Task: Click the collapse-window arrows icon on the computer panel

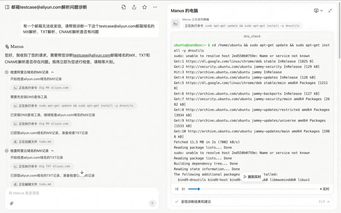Action: tap(330, 10)
